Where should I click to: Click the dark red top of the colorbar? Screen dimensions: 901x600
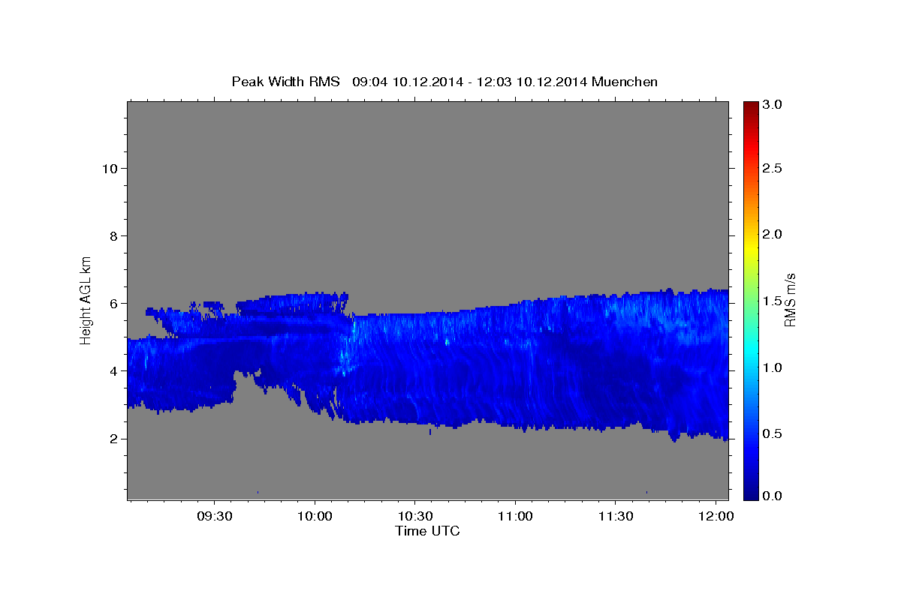[x=750, y=105]
